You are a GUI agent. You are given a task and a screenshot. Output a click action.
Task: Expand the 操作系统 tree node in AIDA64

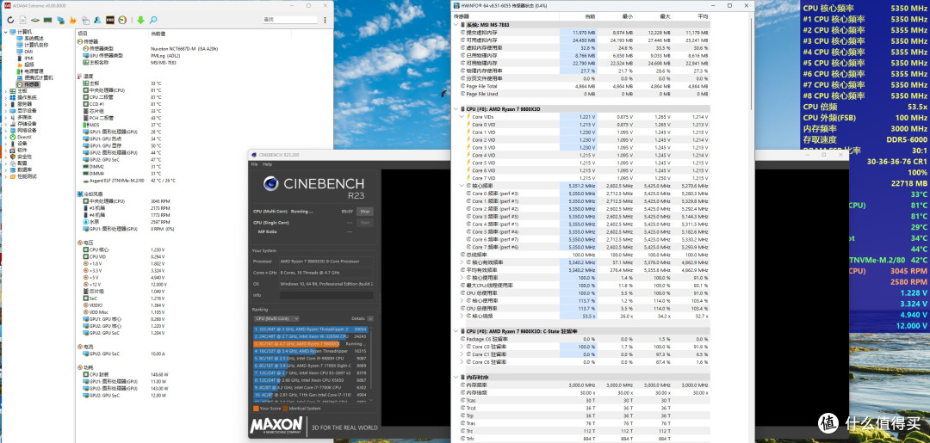pos(5,97)
